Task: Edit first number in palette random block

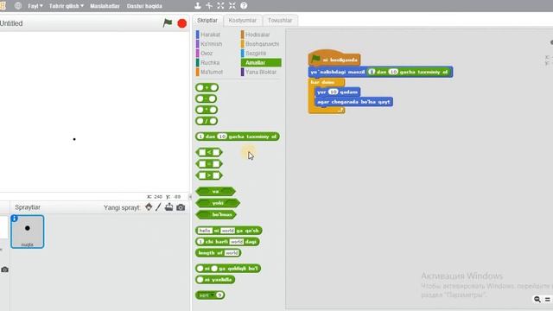Action: click(x=200, y=136)
